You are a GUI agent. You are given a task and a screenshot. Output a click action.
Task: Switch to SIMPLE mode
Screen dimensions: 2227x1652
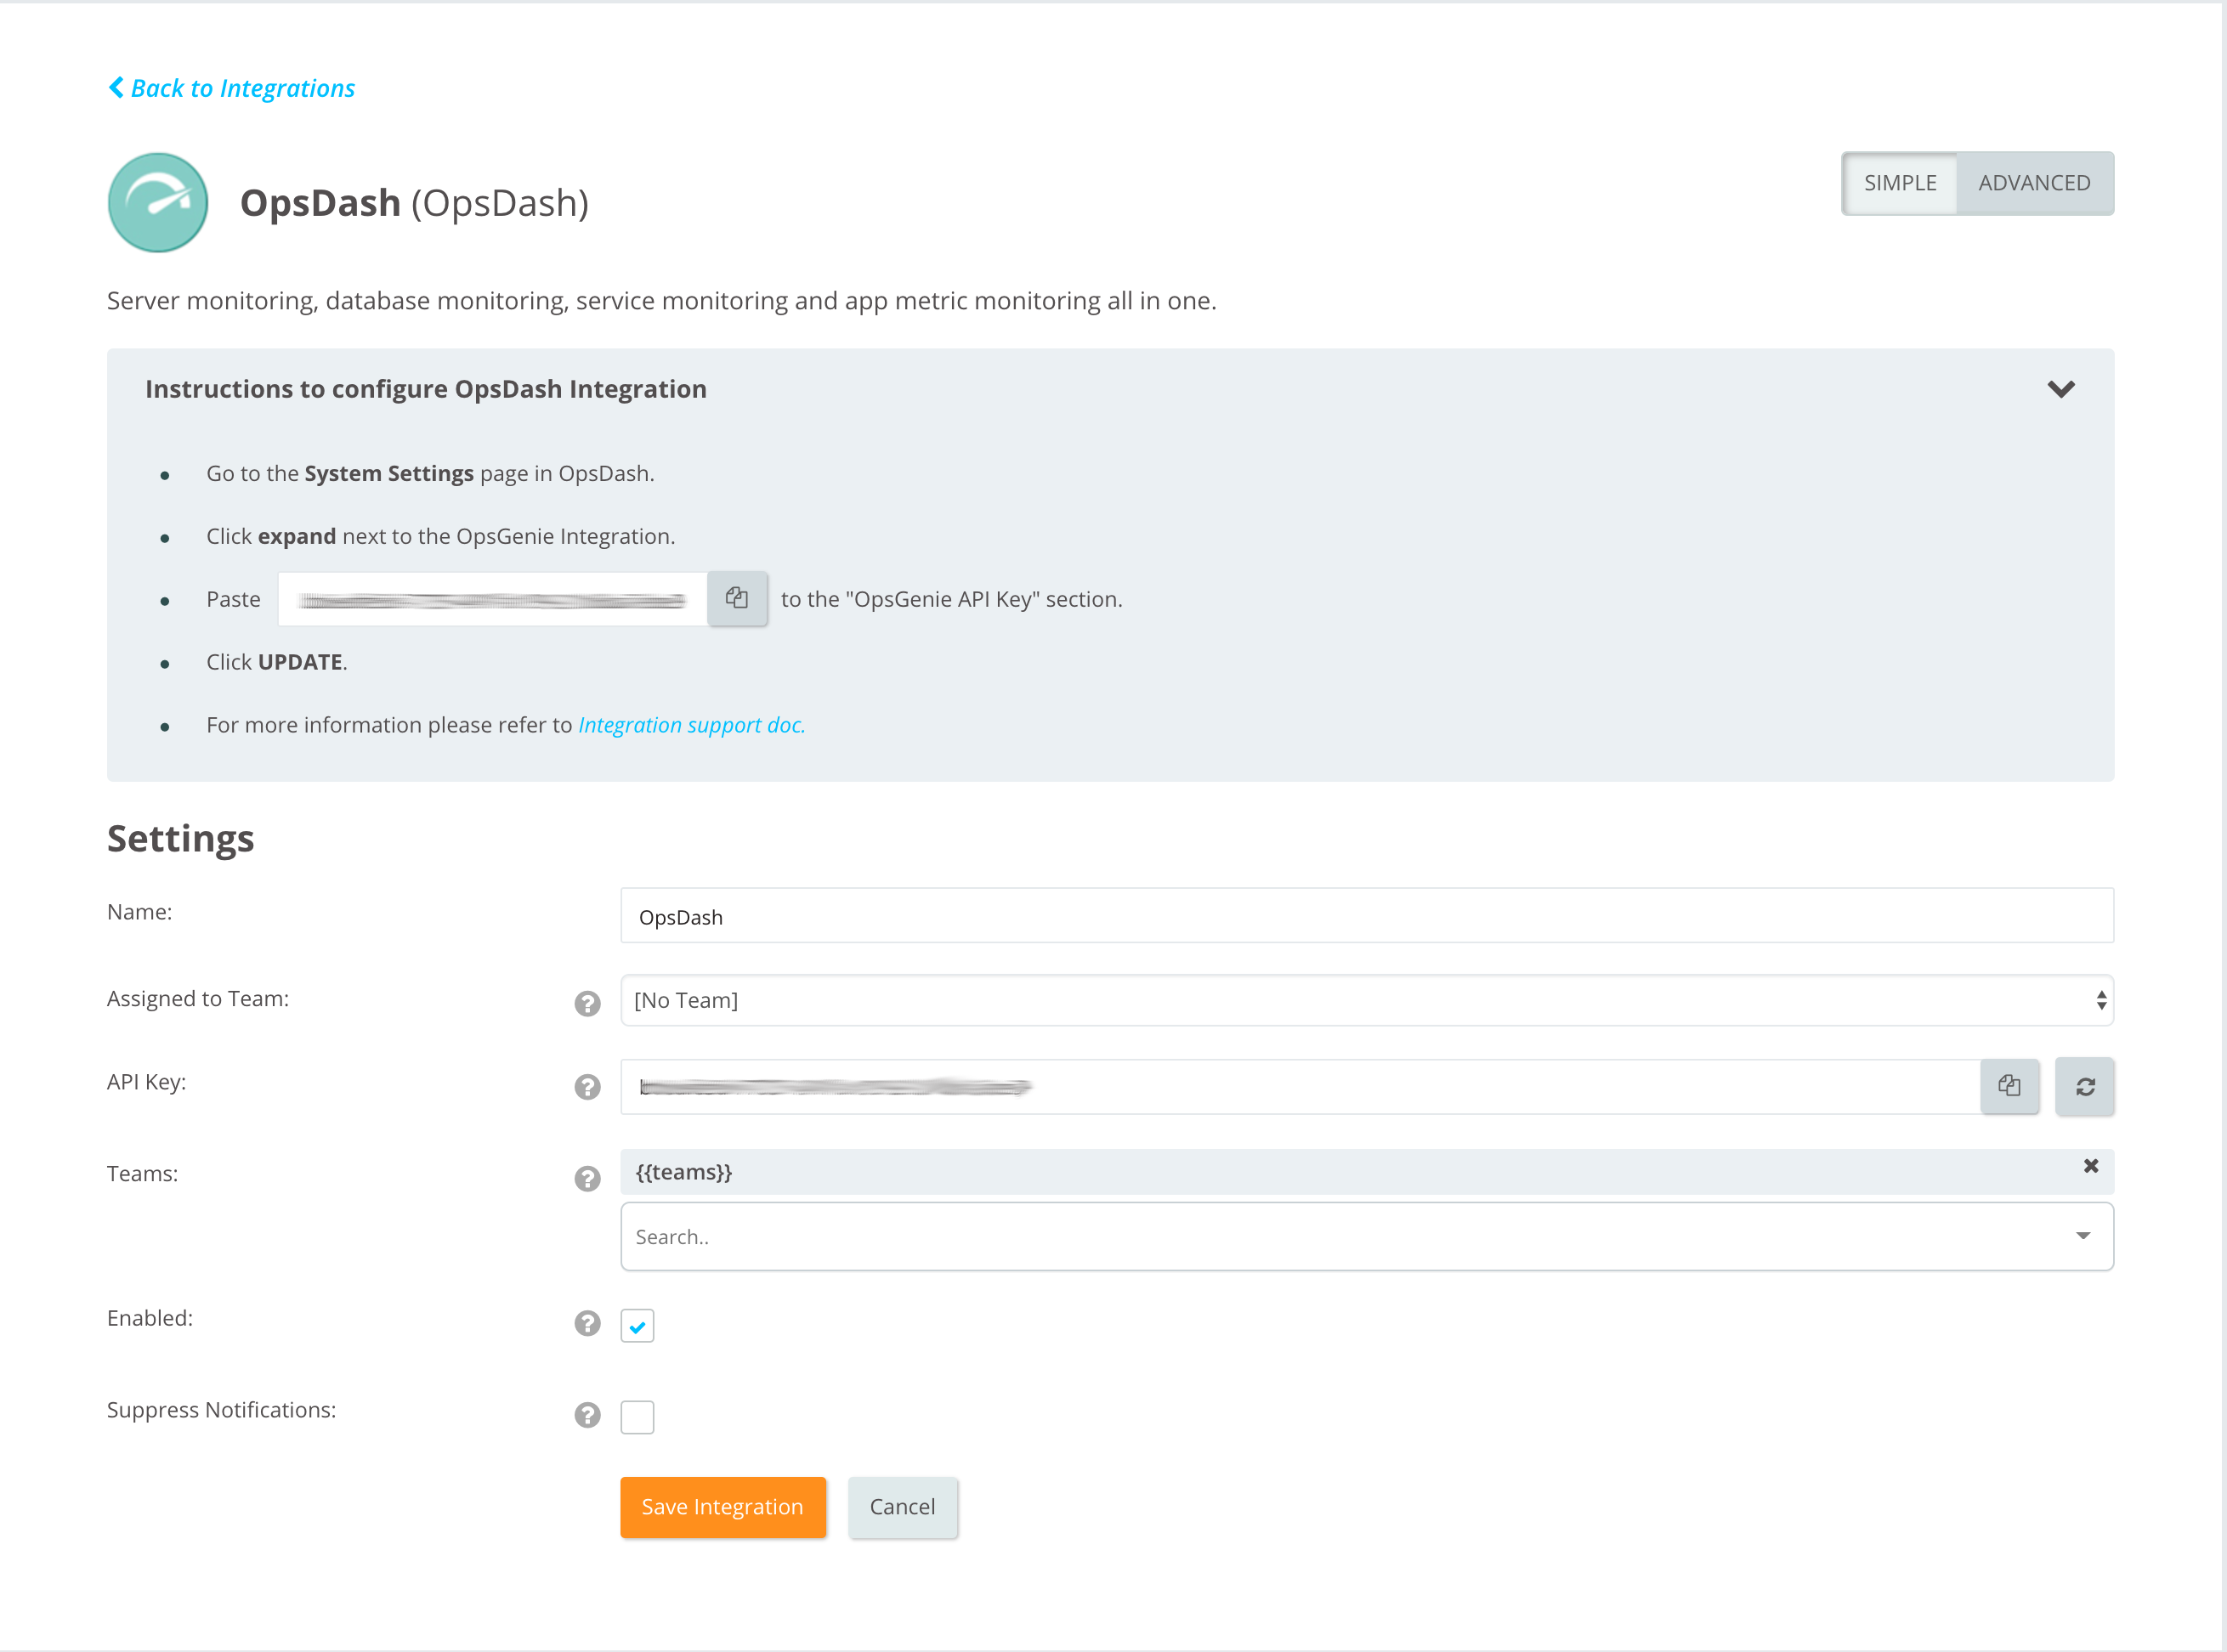1899,183
